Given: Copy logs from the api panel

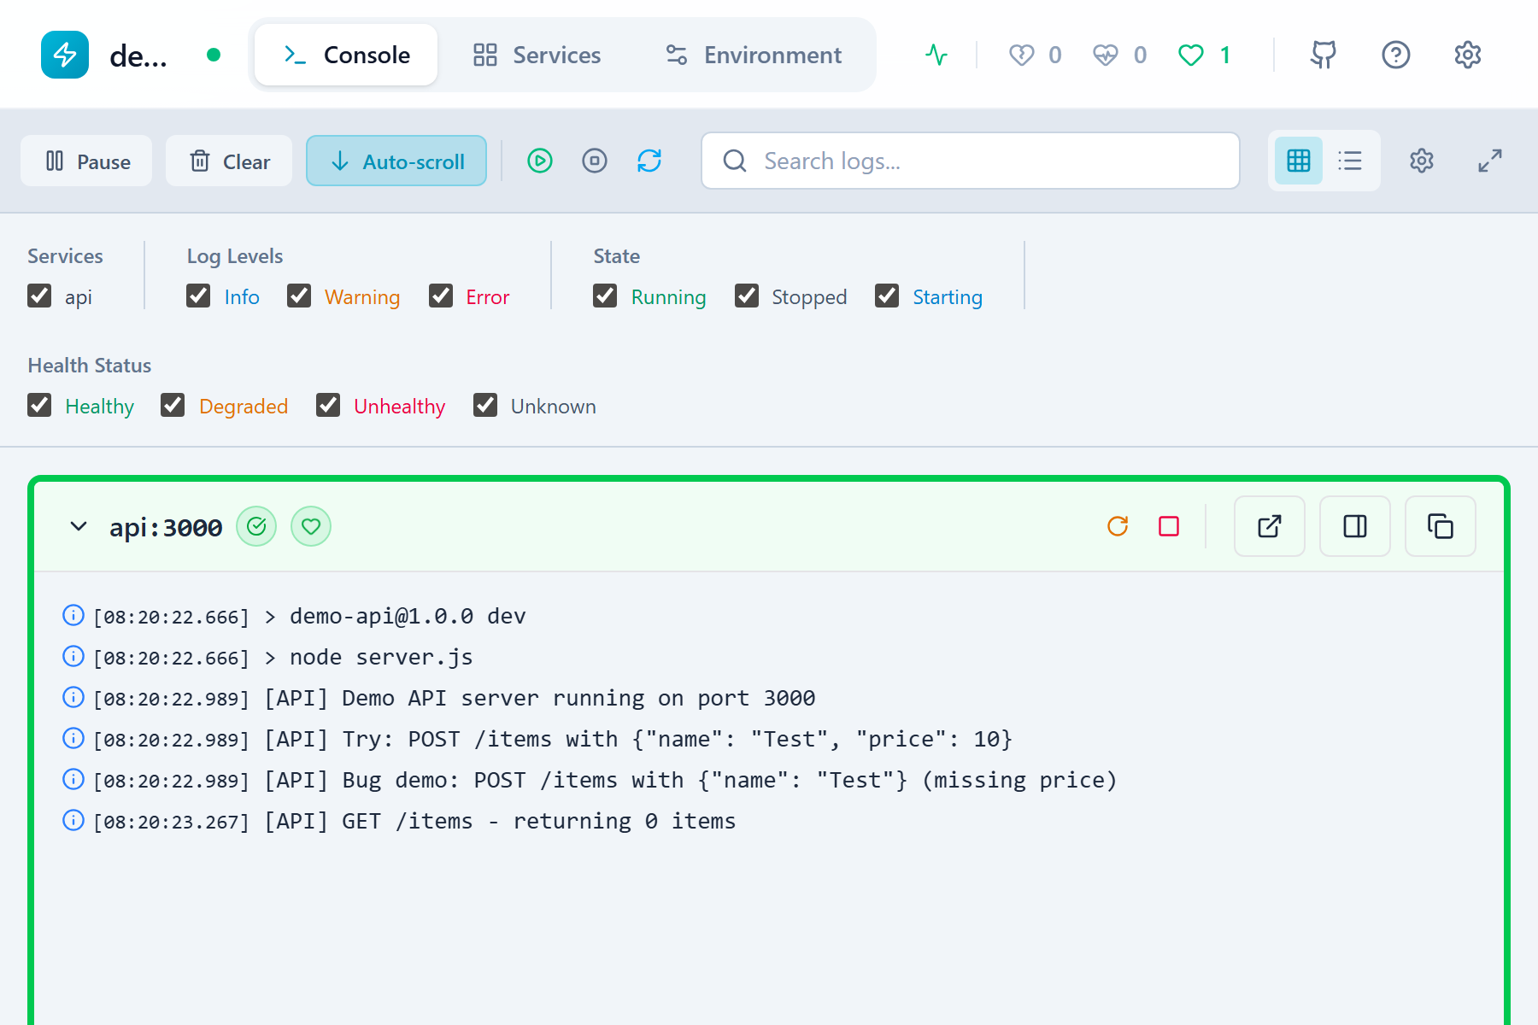Looking at the screenshot, I should pos(1440,527).
